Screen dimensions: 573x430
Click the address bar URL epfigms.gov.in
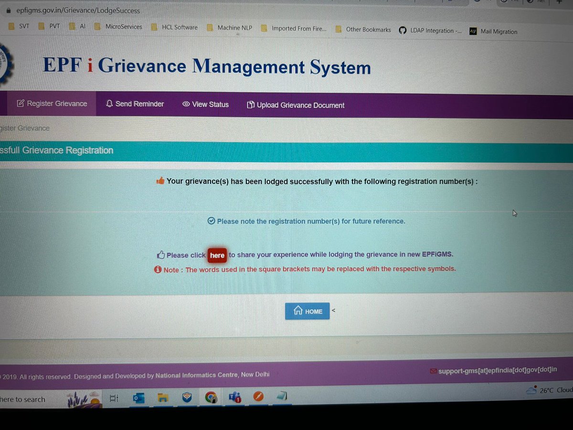coord(78,10)
